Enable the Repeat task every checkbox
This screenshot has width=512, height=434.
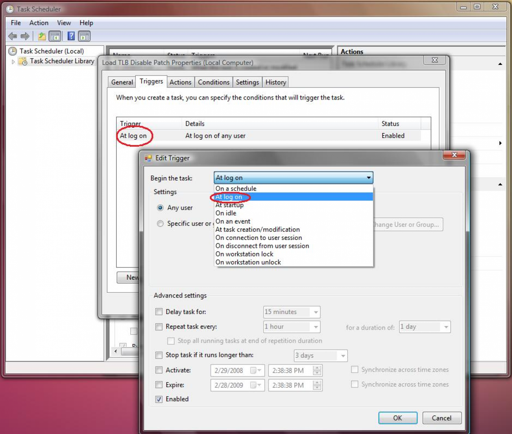tap(159, 327)
